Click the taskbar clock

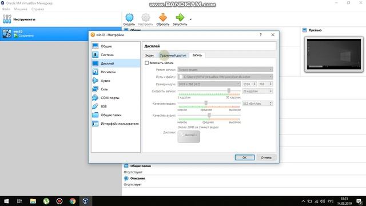pyautogui.click(x=344, y=201)
